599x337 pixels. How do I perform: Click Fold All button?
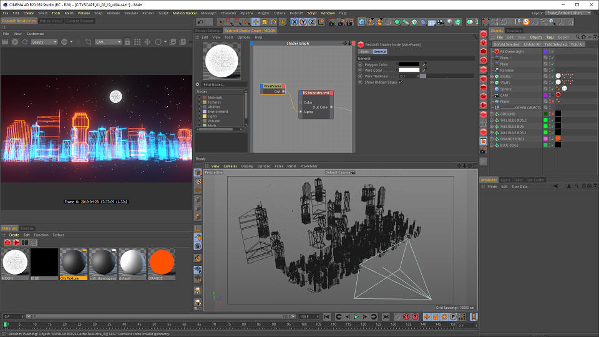577,44
